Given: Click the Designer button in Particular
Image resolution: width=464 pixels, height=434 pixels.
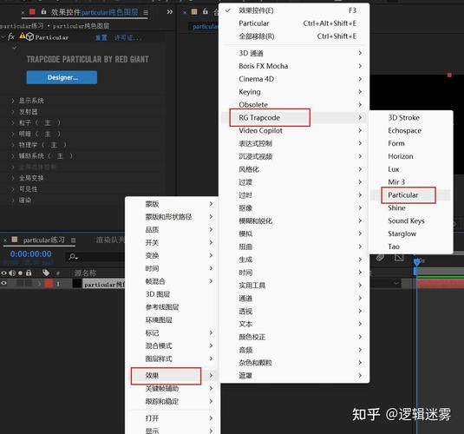Looking at the screenshot, I should [x=62, y=77].
